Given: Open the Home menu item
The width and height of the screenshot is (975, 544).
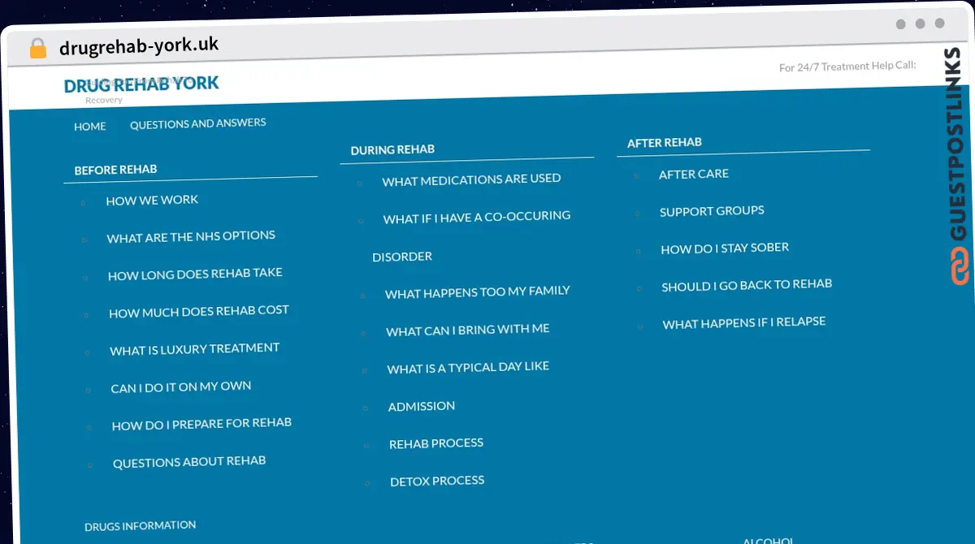Looking at the screenshot, I should 90,127.
